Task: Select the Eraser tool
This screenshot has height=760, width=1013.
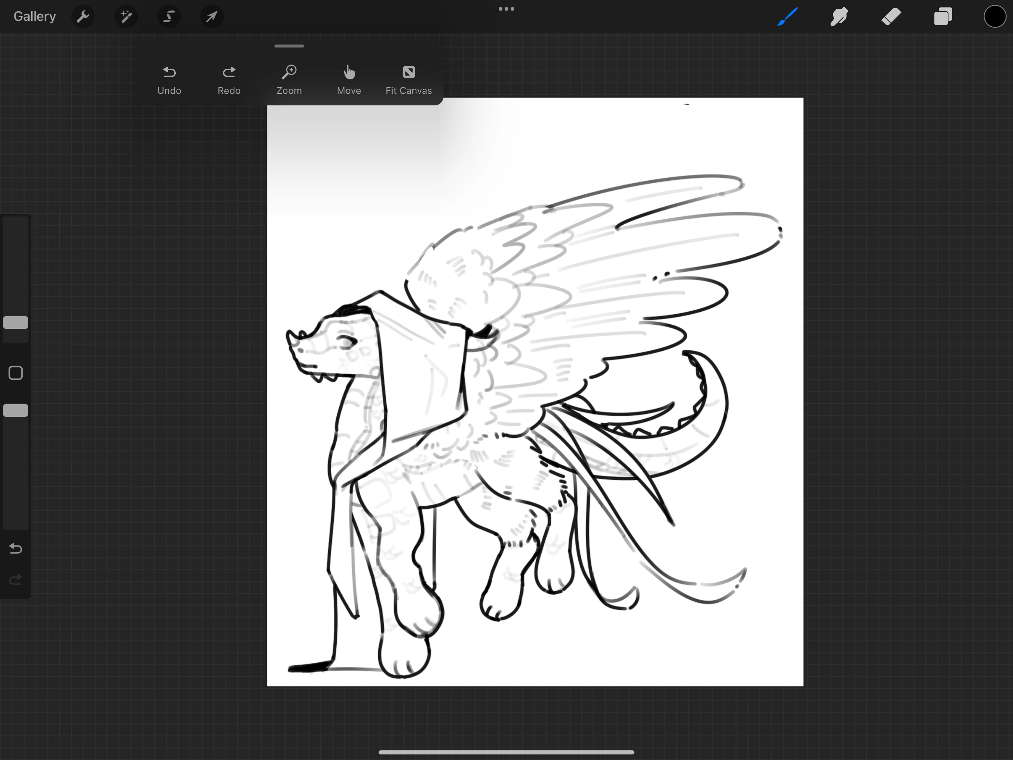Action: point(891,16)
